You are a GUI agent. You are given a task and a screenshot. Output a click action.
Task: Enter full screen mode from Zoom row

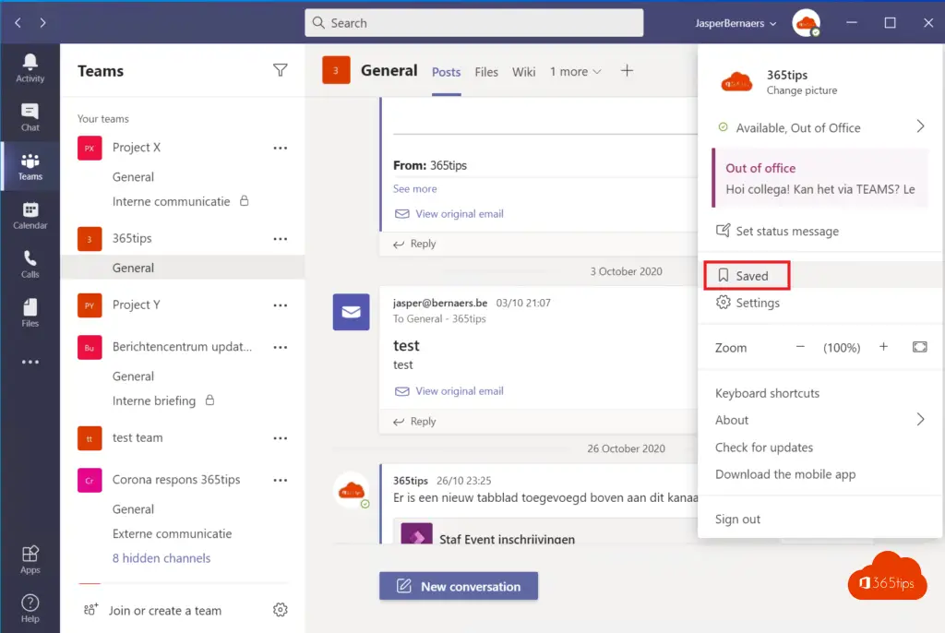point(920,347)
